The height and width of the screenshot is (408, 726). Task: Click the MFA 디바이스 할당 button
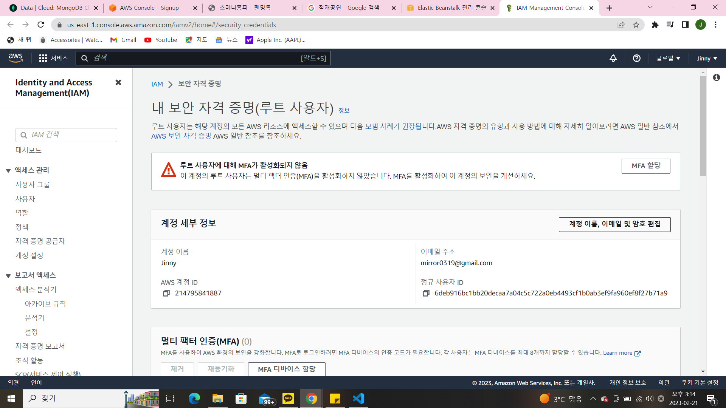[x=287, y=369]
